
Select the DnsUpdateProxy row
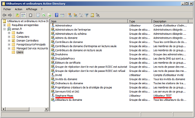(x=65, y=59)
